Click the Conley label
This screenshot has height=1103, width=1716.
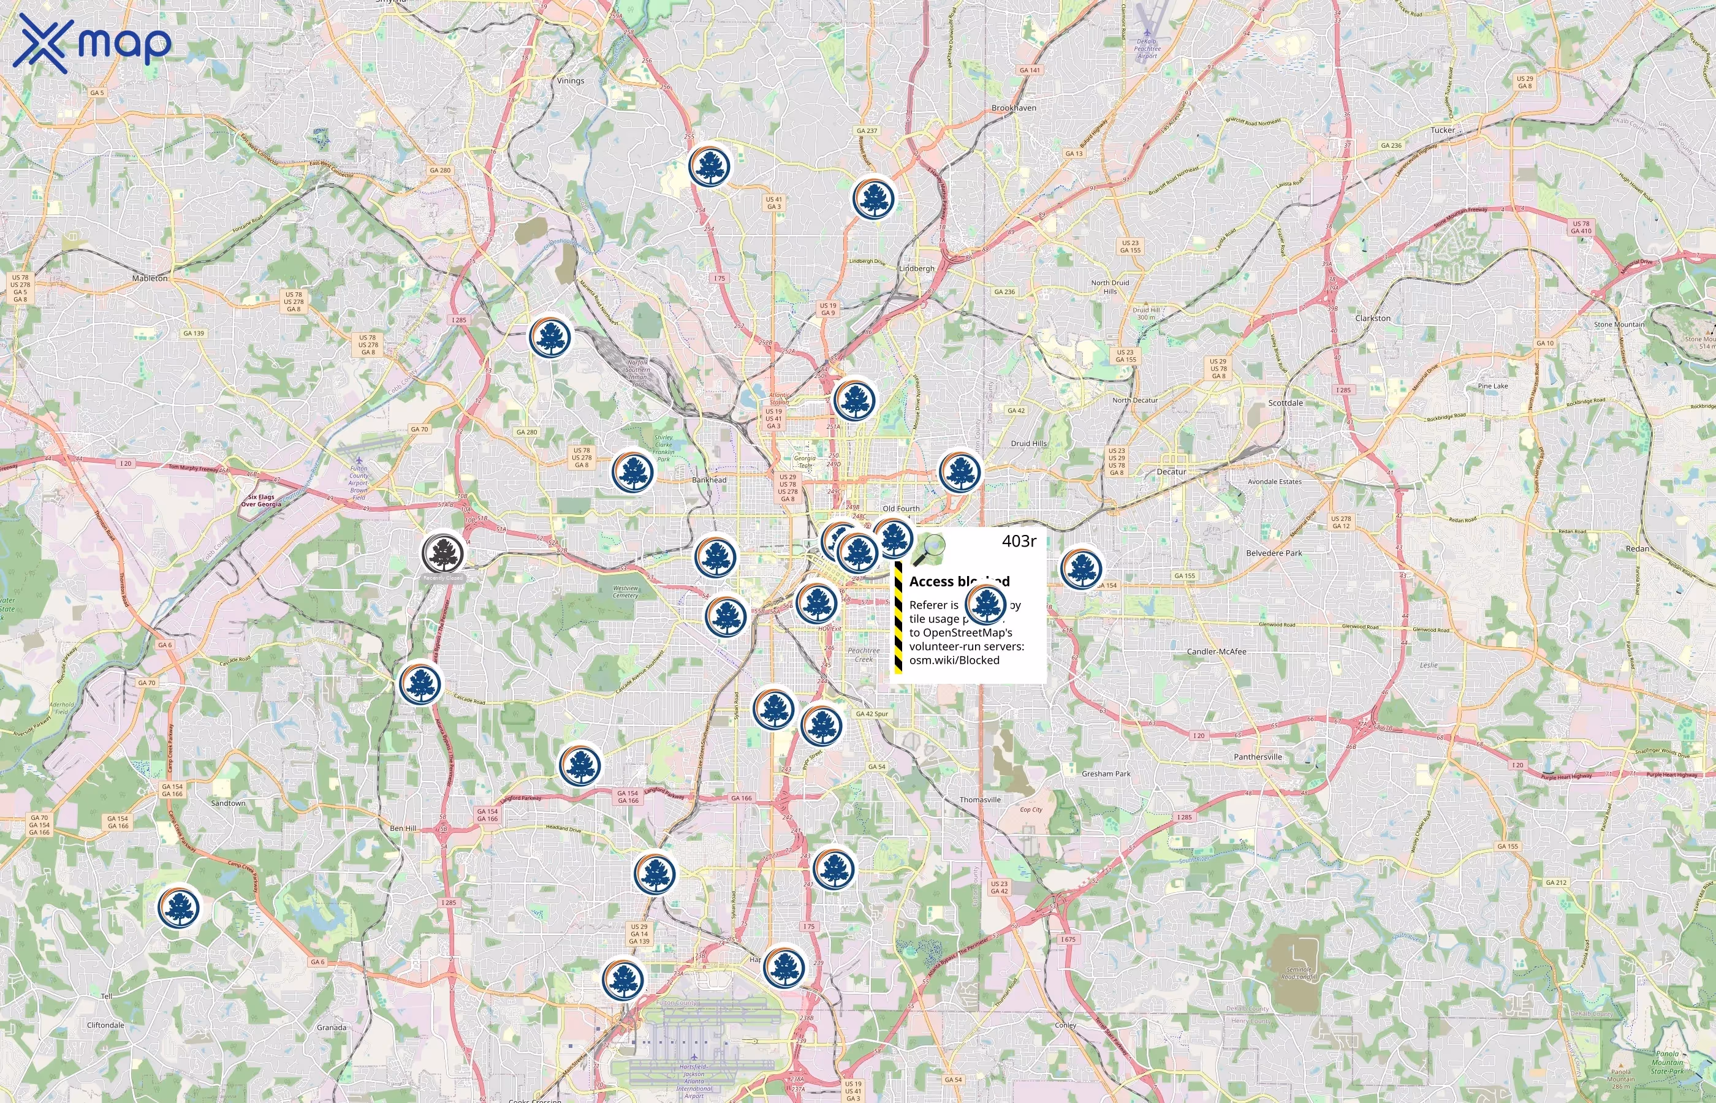(x=1066, y=1025)
